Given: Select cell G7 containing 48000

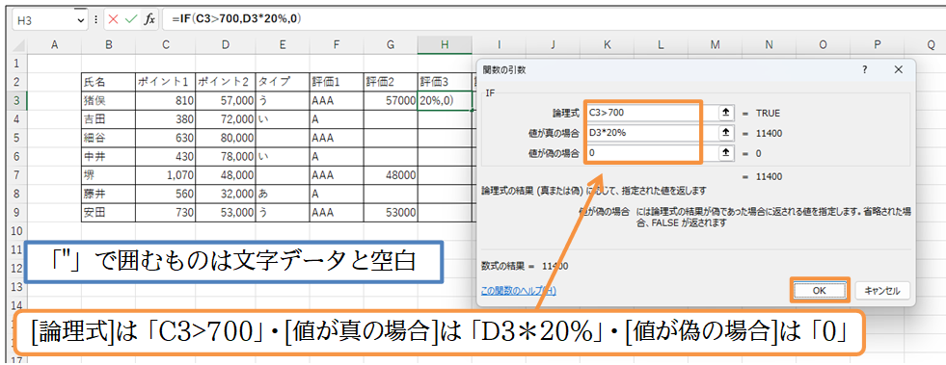Looking at the screenshot, I should 391,174.
